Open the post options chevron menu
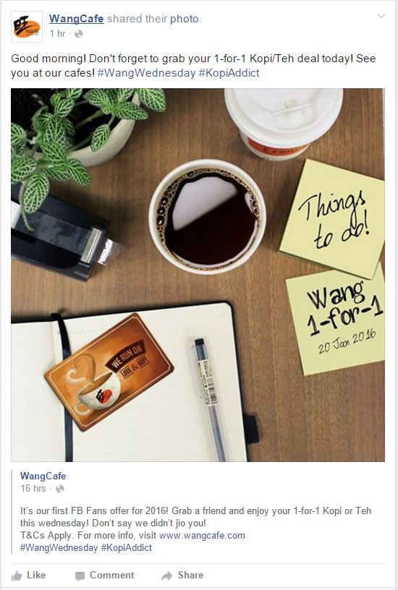 (381, 16)
